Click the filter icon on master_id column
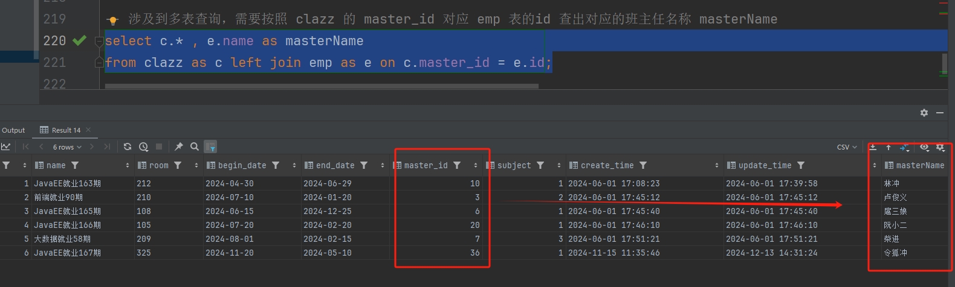The width and height of the screenshot is (955, 287). pos(457,165)
